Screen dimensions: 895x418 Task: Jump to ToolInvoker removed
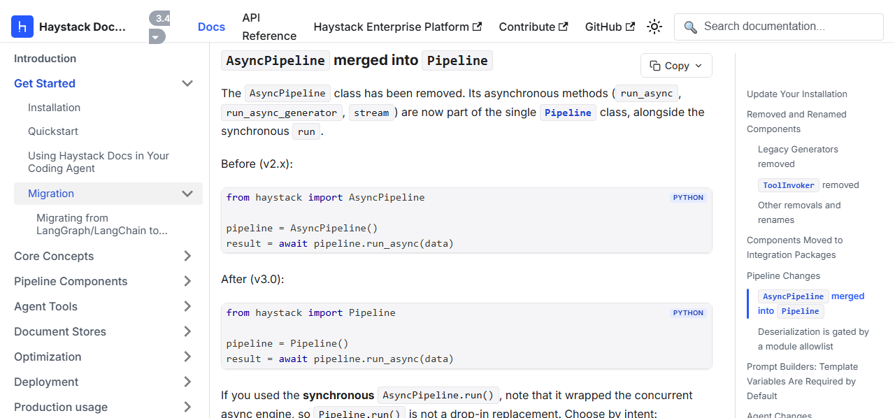tap(808, 185)
